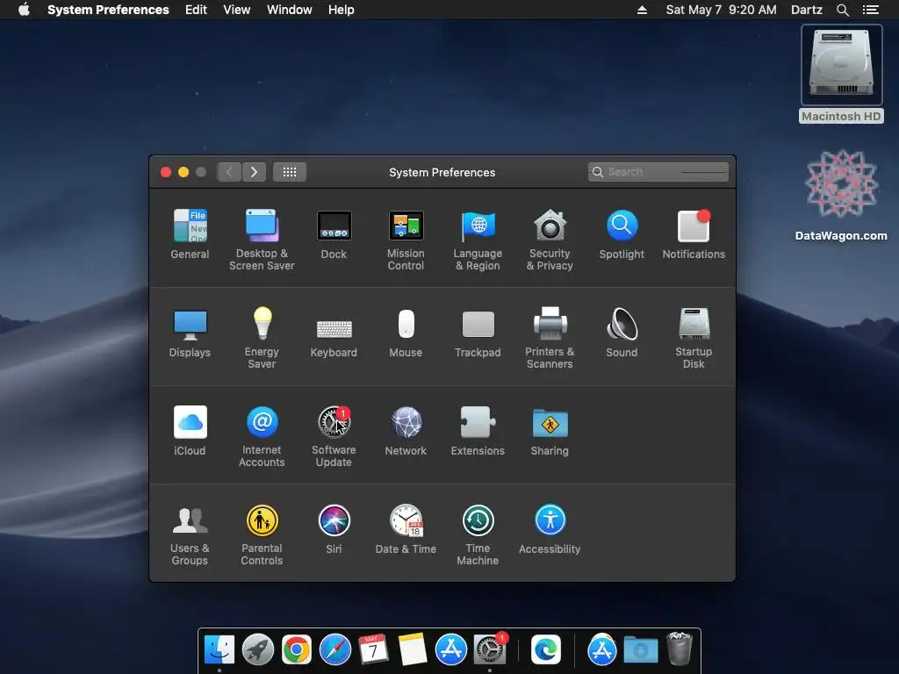Screen dimensions: 899x674
Task: Click the back navigation arrow
Action: click(x=229, y=172)
